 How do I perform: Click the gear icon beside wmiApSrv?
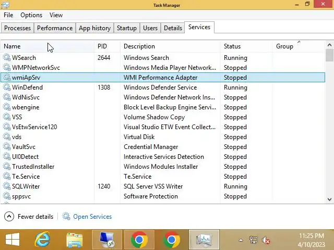tap(7, 78)
